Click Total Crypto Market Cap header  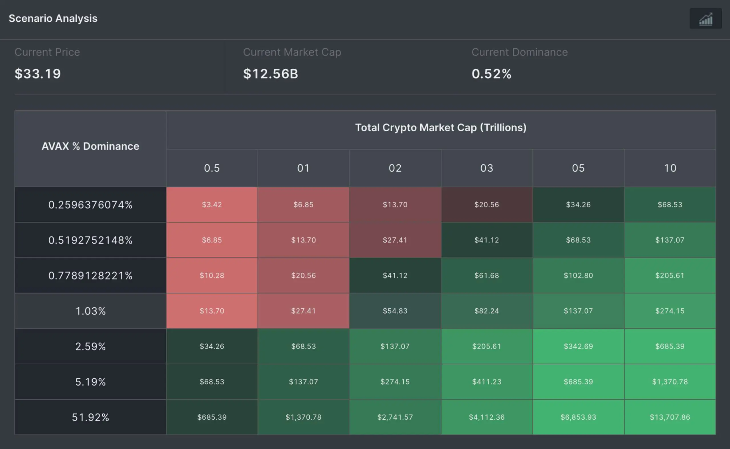[x=441, y=127]
